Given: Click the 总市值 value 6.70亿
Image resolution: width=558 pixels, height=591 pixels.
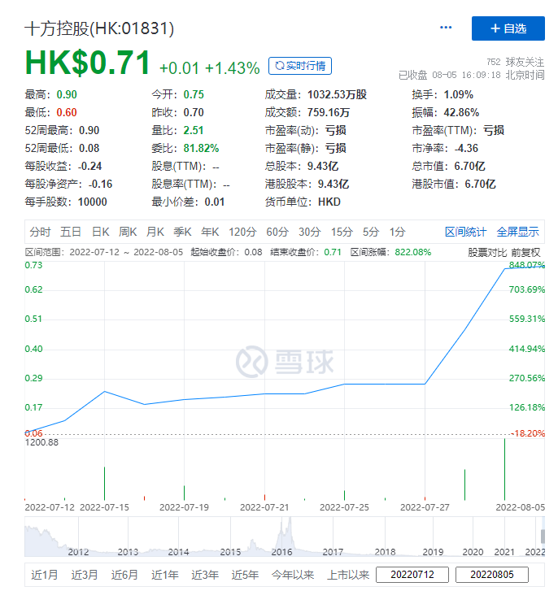Looking at the screenshot, I should (469, 166).
